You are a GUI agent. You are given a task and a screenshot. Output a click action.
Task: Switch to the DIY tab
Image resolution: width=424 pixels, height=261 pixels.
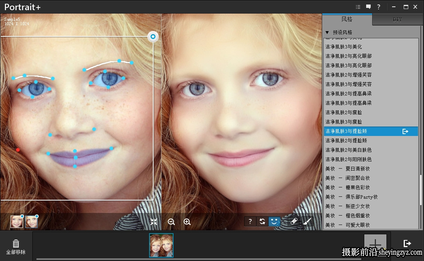[x=397, y=20]
